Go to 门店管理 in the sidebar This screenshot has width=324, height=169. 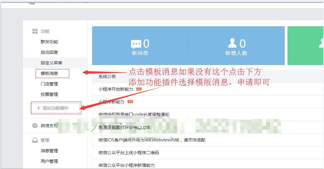pyautogui.click(x=49, y=84)
